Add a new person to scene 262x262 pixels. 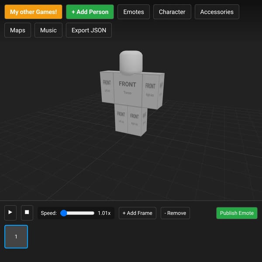[90, 12]
